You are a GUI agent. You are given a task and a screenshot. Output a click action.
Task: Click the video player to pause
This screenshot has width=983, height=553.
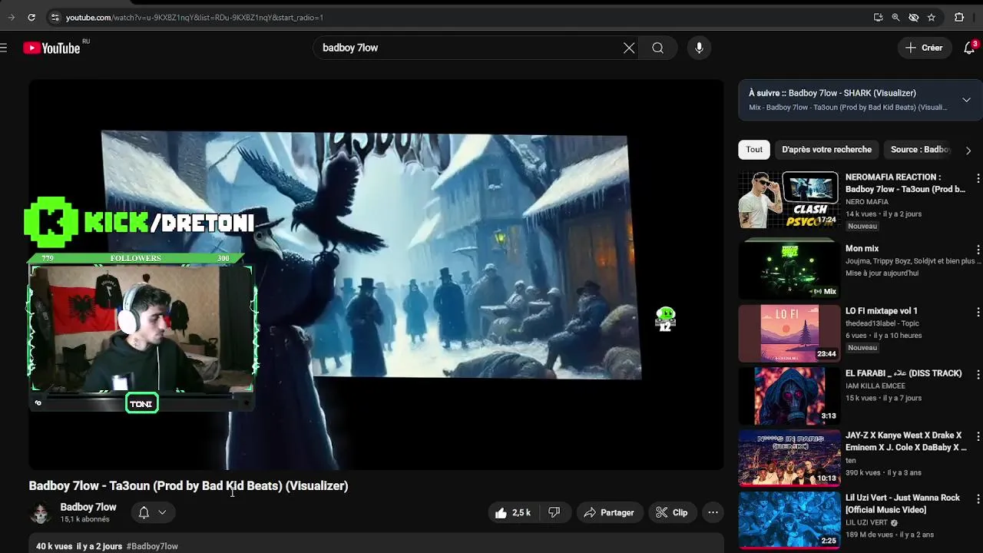(376, 275)
